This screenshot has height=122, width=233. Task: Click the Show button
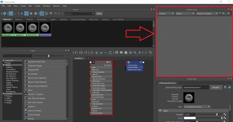point(99,14)
